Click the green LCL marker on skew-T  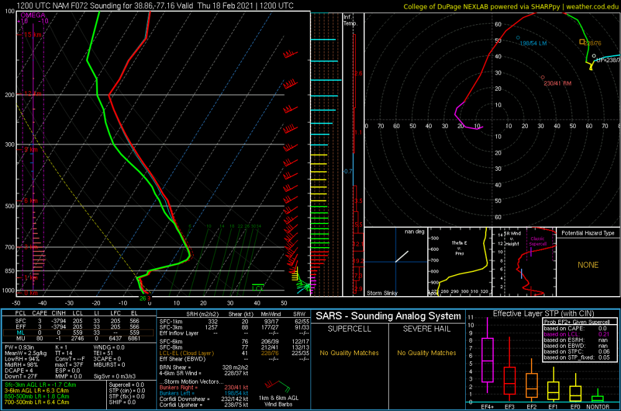pyautogui.click(x=258, y=287)
